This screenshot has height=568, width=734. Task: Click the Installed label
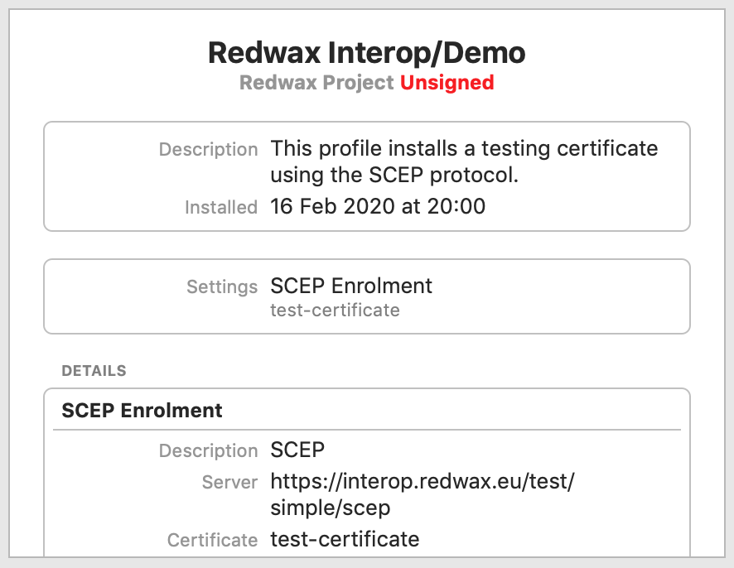tap(221, 207)
